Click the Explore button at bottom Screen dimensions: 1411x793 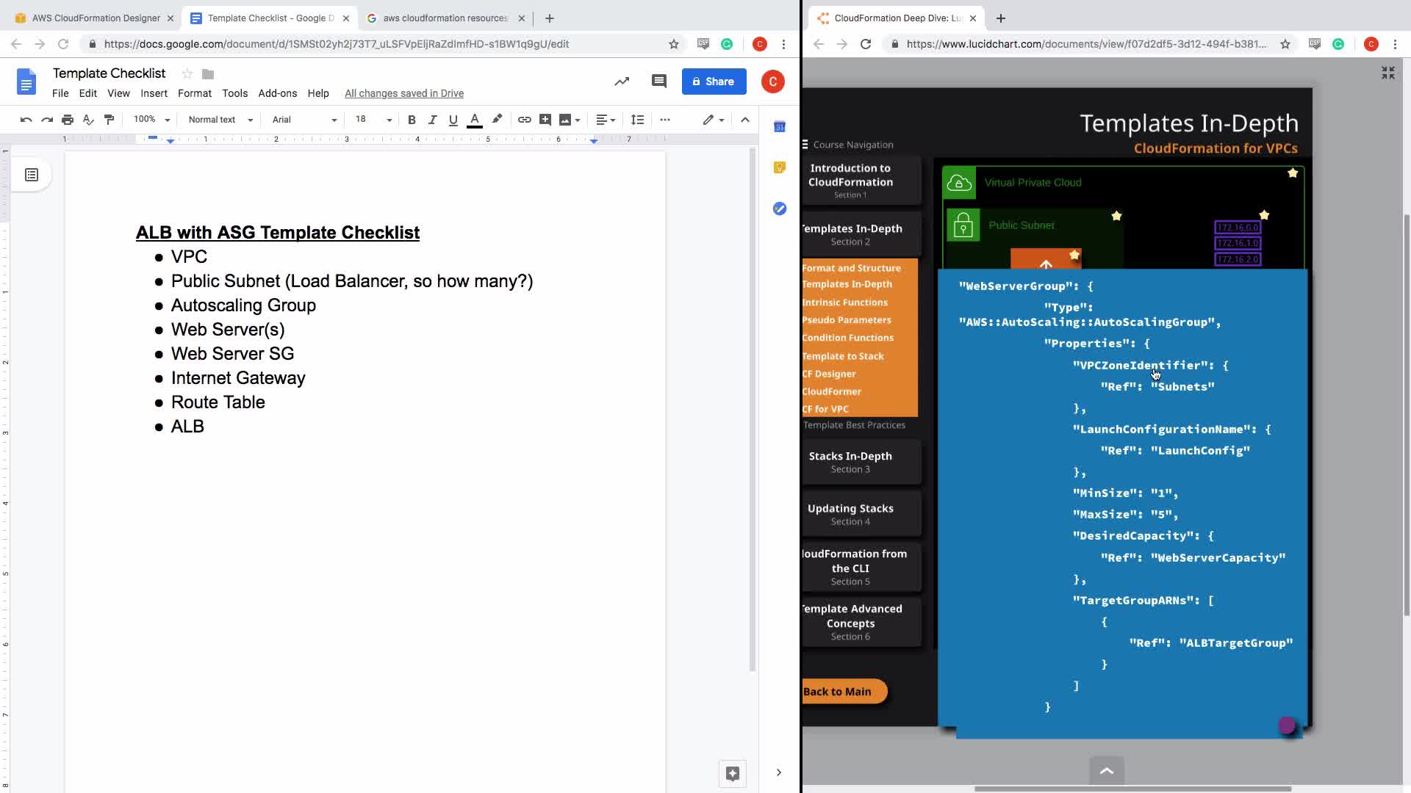click(732, 773)
